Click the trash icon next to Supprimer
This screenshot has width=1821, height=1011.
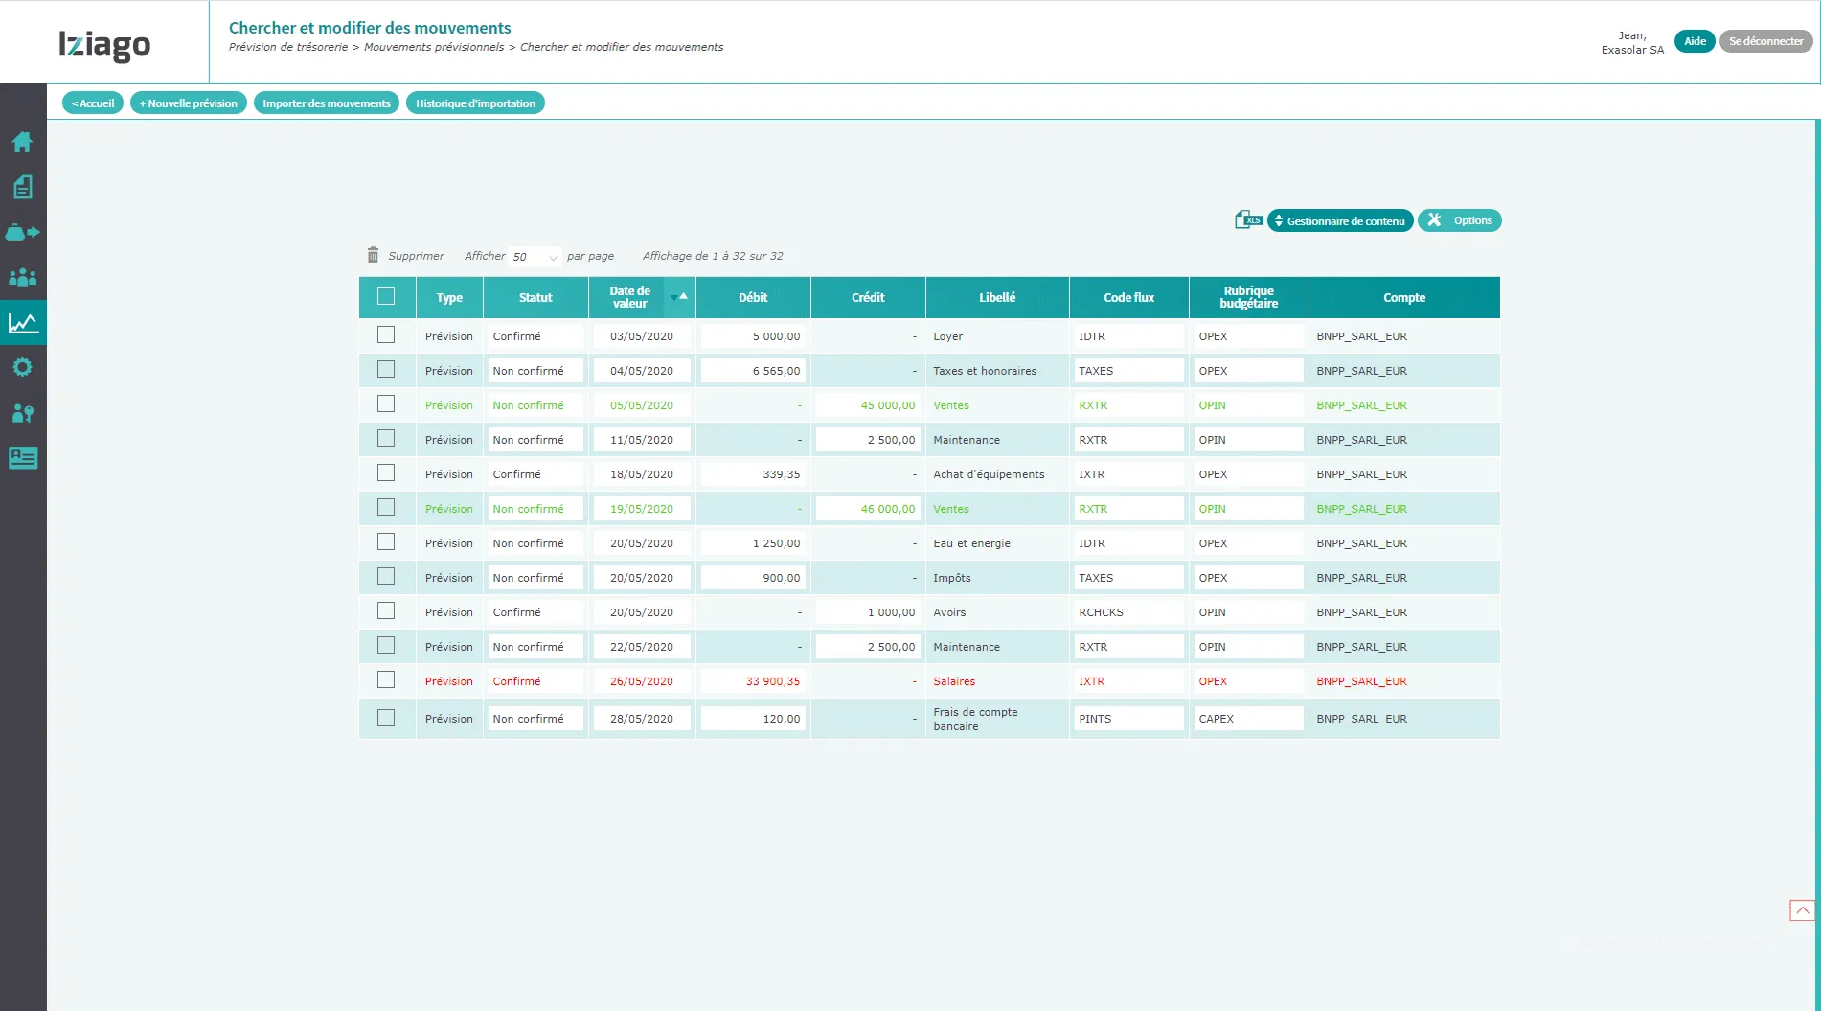tap(373, 255)
